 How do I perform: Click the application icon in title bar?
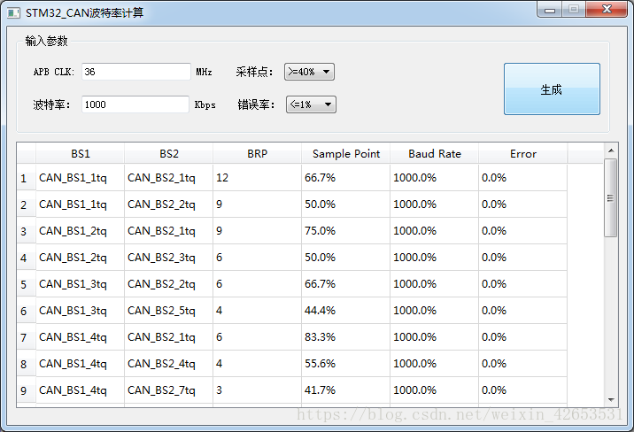pyautogui.click(x=13, y=13)
